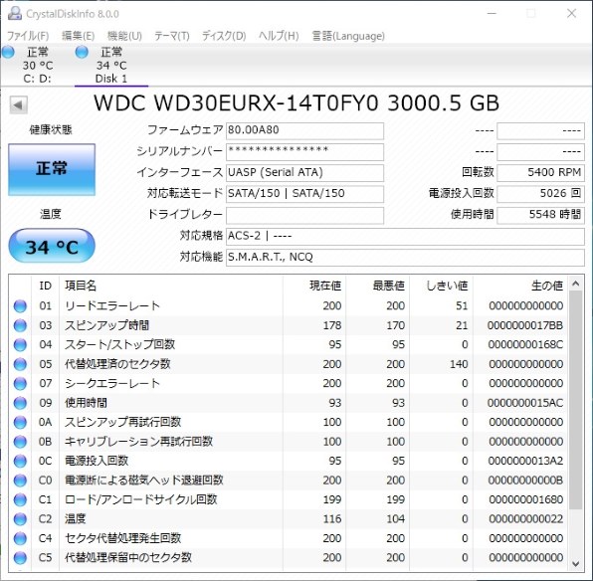Open the ディスク(D) menu

click(x=224, y=36)
